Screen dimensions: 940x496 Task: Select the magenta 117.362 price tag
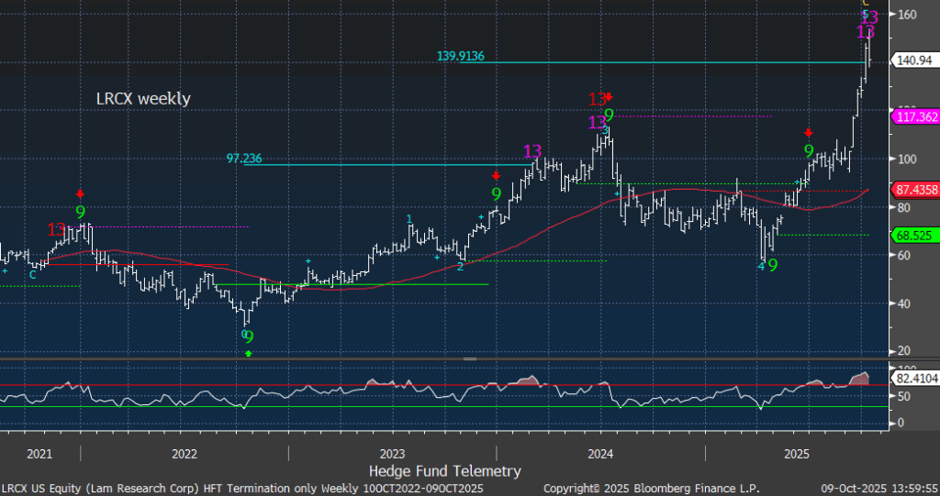click(x=914, y=116)
